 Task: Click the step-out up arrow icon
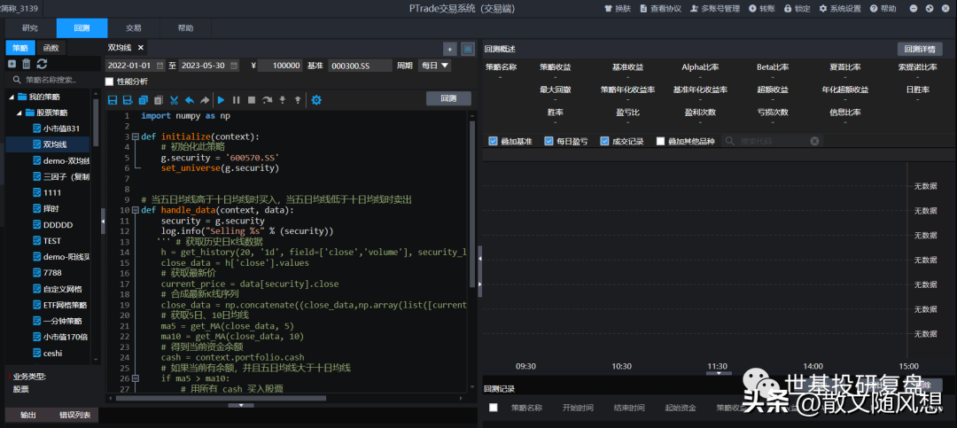pyautogui.click(x=298, y=100)
